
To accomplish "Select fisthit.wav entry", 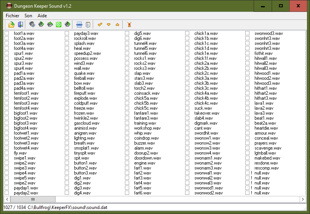I will (264, 53).
